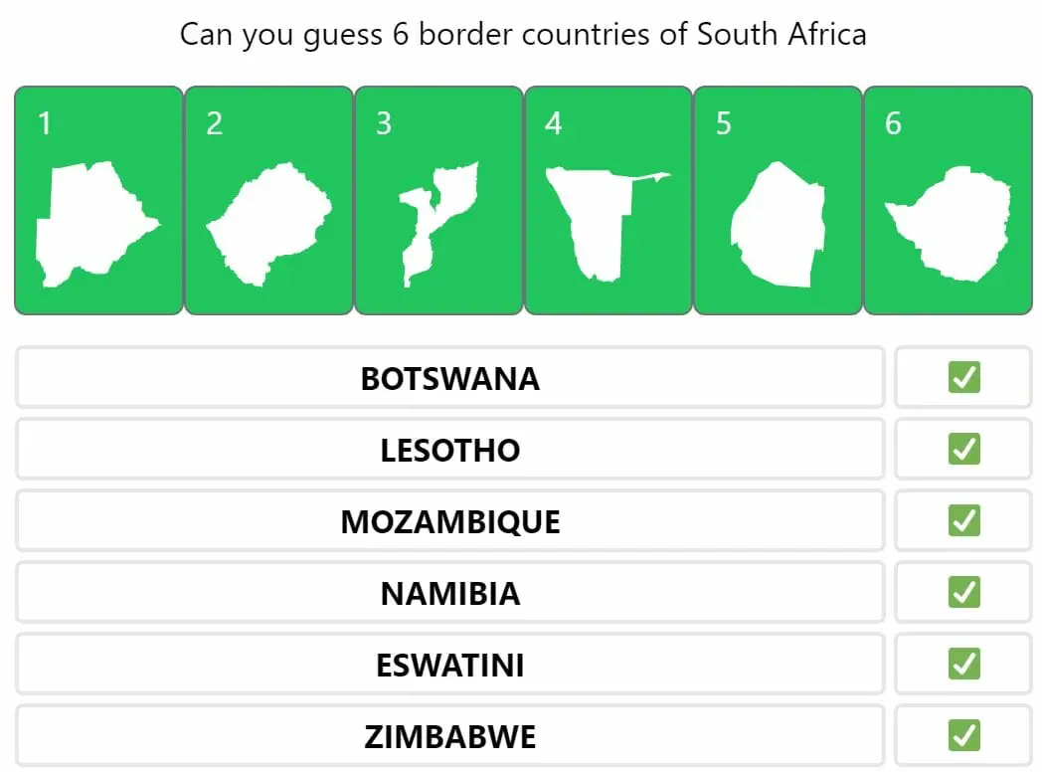Viewport: 1042px width, 772px height.
Task: Click the Zimbabwe answer field
Action: point(449,735)
